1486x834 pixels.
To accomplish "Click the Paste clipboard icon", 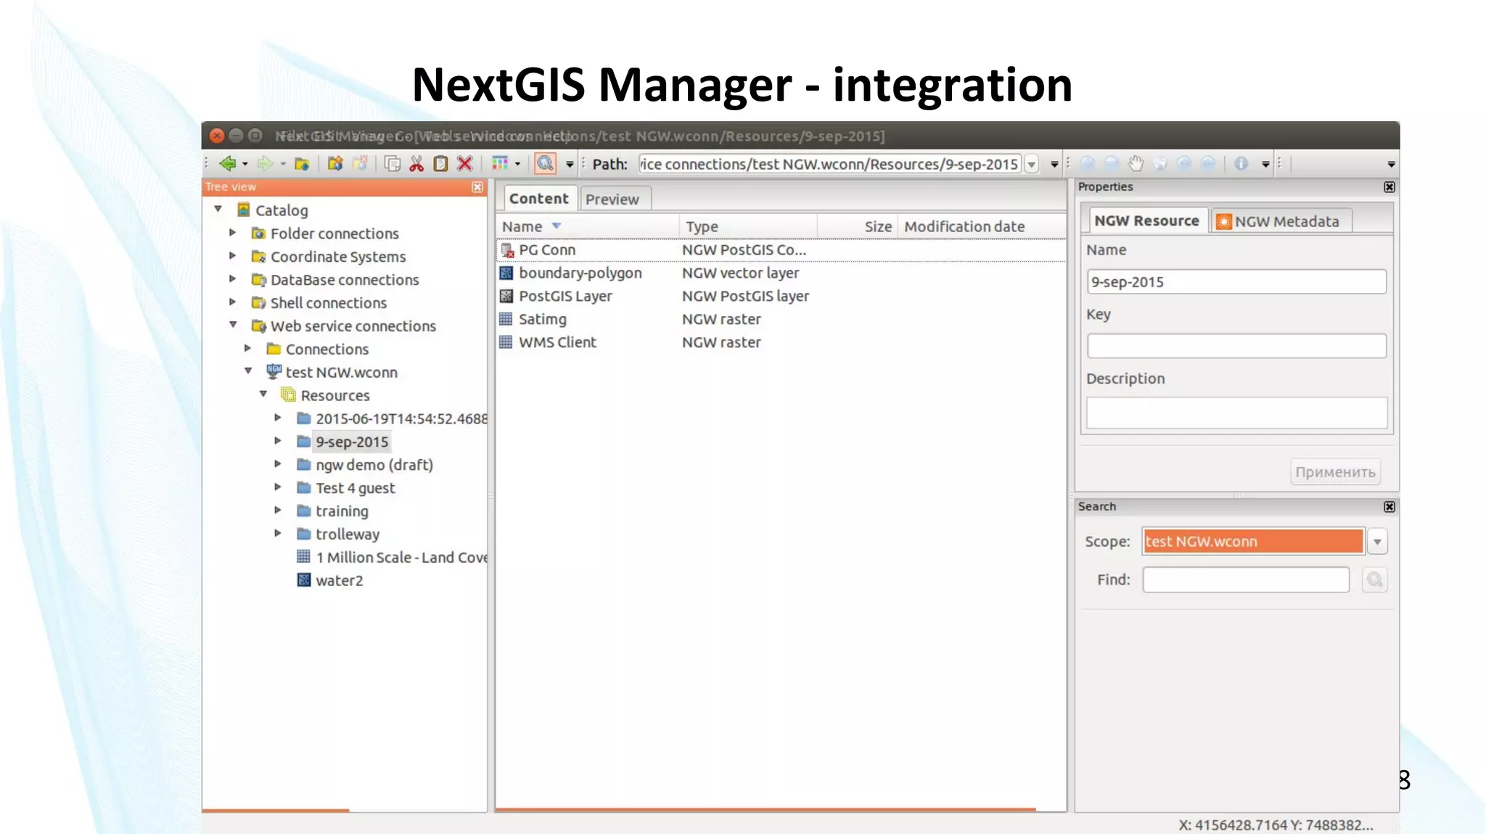I will coord(440,164).
